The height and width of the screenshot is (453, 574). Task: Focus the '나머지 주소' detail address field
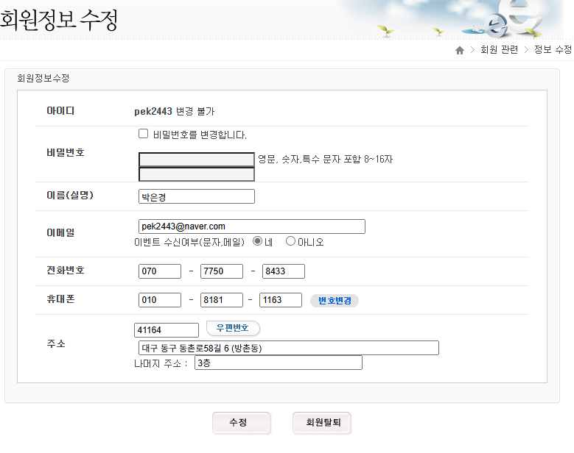click(279, 363)
